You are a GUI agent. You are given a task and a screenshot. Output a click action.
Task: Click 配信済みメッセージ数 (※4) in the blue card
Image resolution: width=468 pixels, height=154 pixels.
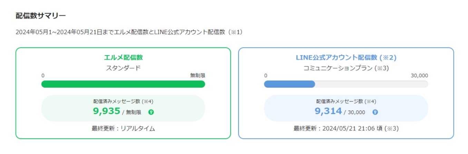click(x=346, y=101)
